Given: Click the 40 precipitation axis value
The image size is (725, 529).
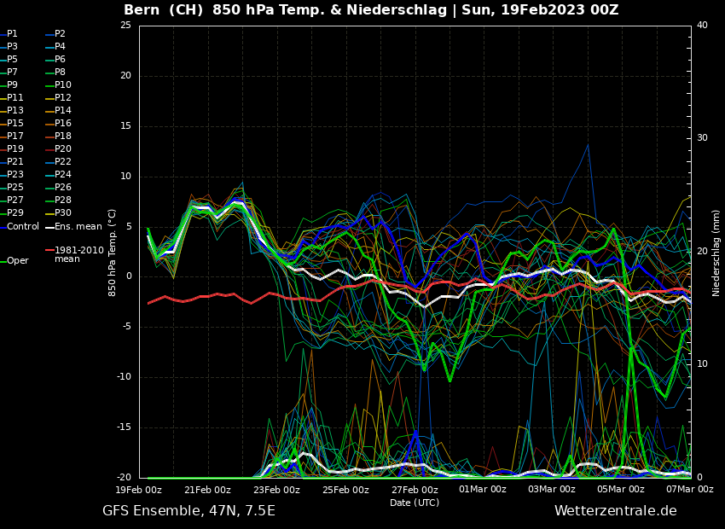Looking at the screenshot, I should click(702, 25).
